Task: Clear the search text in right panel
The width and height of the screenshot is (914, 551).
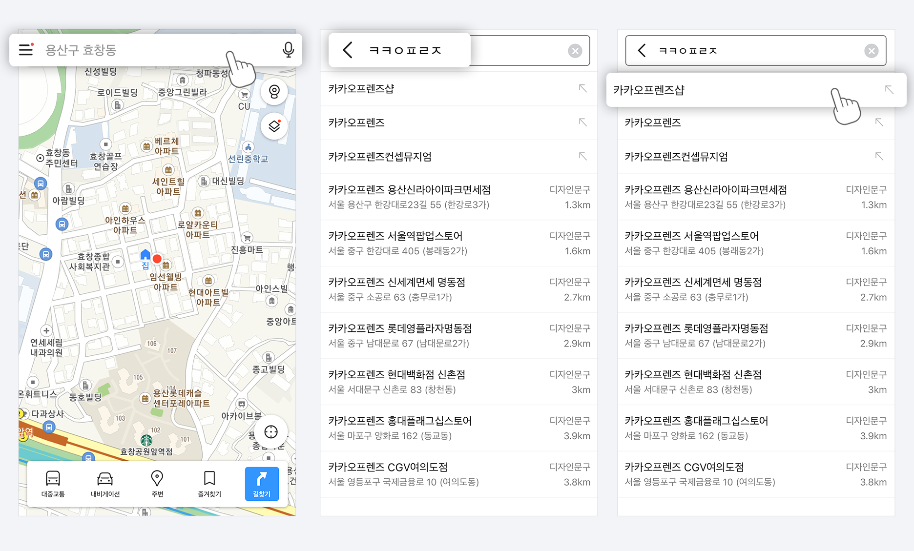Action: [x=872, y=51]
